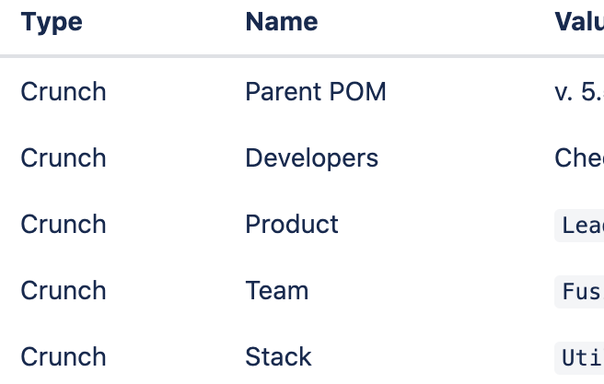
Task: Select the Developers name cell
Action: point(311,158)
